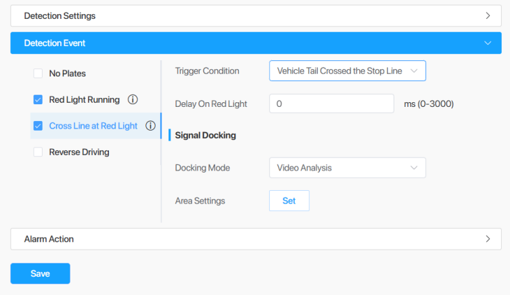The image size is (510, 295).
Task: Open Red Light Running info icon
Action: (x=133, y=99)
